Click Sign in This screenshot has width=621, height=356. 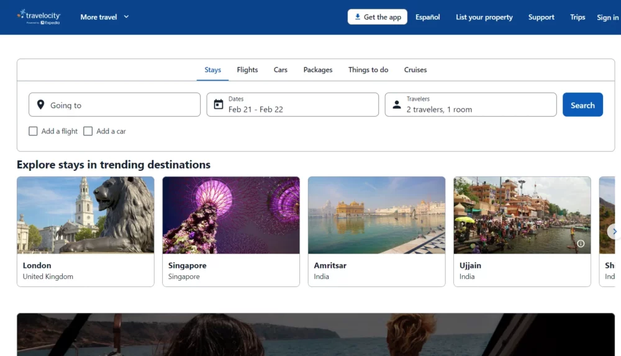click(607, 17)
